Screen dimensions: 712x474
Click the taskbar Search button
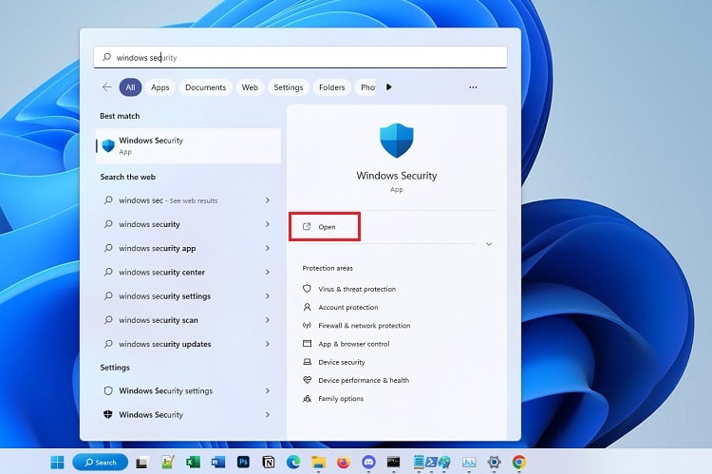click(101, 463)
